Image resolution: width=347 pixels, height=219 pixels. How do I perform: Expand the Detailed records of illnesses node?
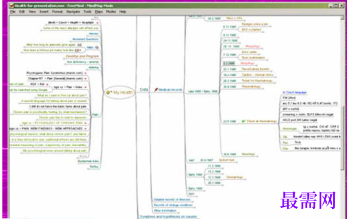point(172,199)
